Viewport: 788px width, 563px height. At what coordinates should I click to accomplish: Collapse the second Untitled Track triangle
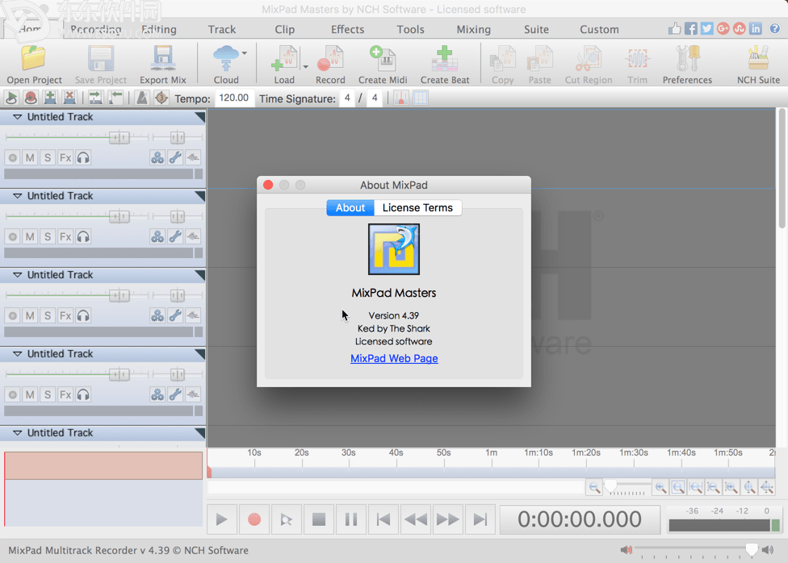(17, 196)
